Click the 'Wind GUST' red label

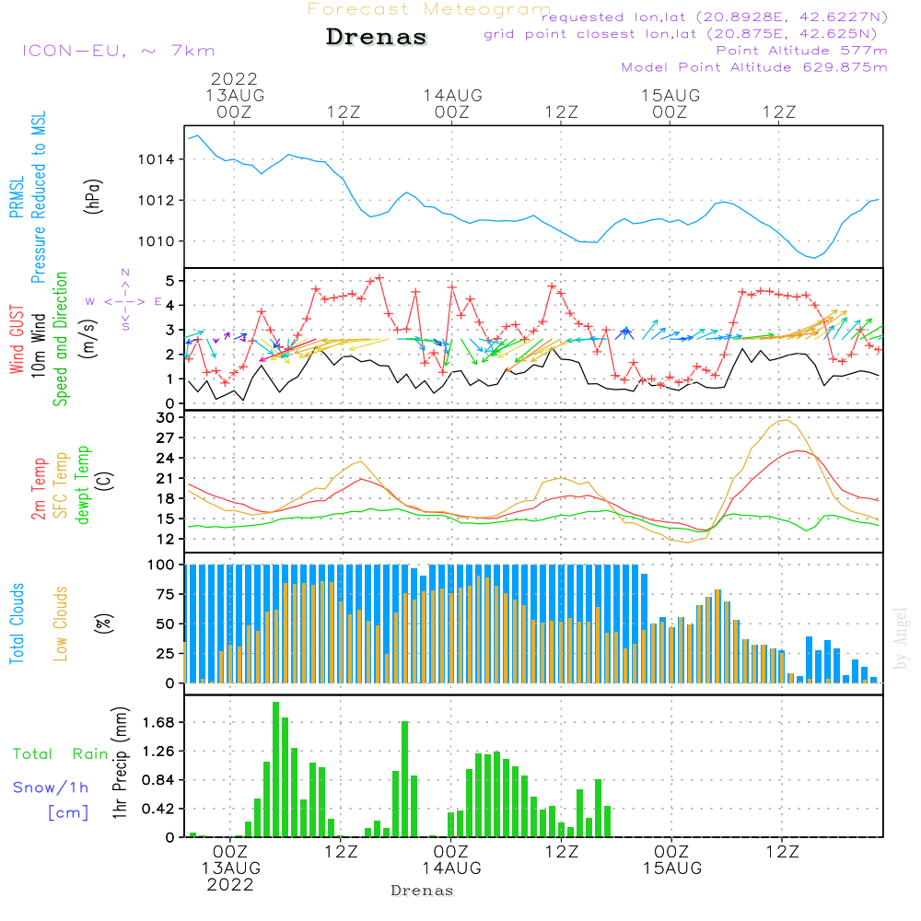[17, 340]
